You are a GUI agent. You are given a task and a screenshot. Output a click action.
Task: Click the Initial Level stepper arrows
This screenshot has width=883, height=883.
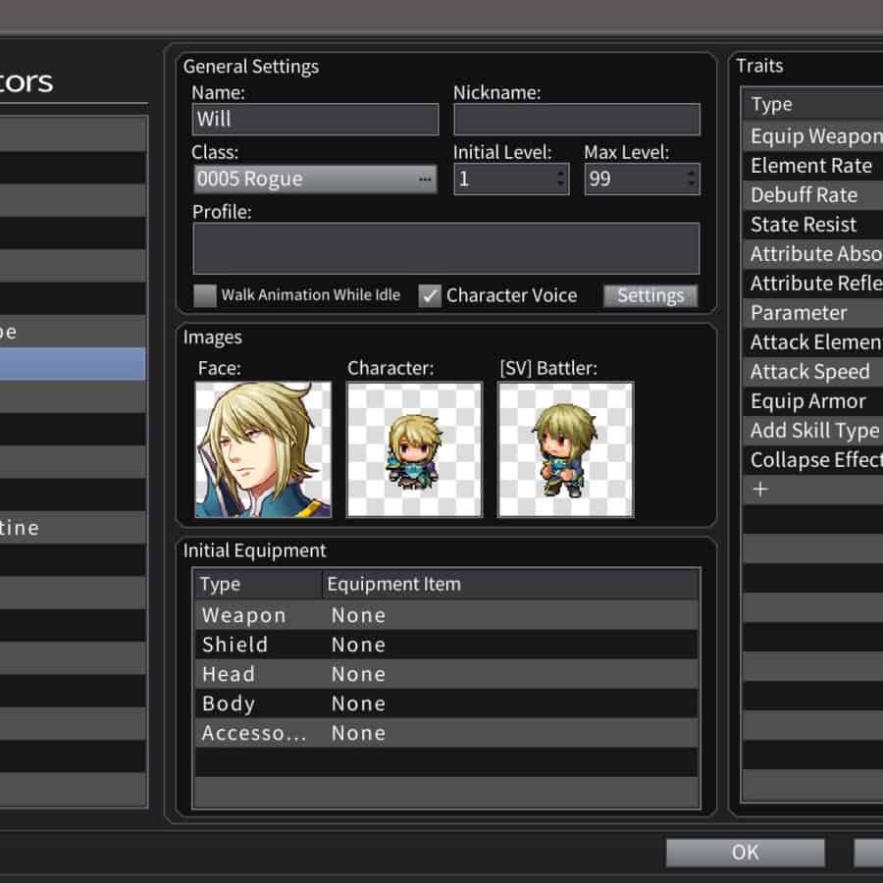[x=561, y=180]
